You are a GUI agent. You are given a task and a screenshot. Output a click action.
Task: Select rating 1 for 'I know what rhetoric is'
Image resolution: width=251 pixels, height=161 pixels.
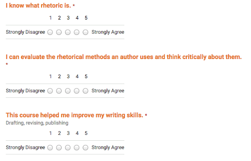coord(50,32)
